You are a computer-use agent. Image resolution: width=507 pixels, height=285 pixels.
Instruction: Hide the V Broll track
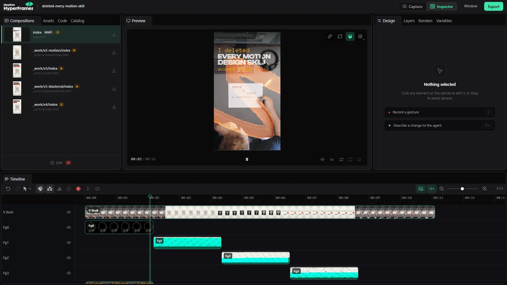tap(69, 212)
